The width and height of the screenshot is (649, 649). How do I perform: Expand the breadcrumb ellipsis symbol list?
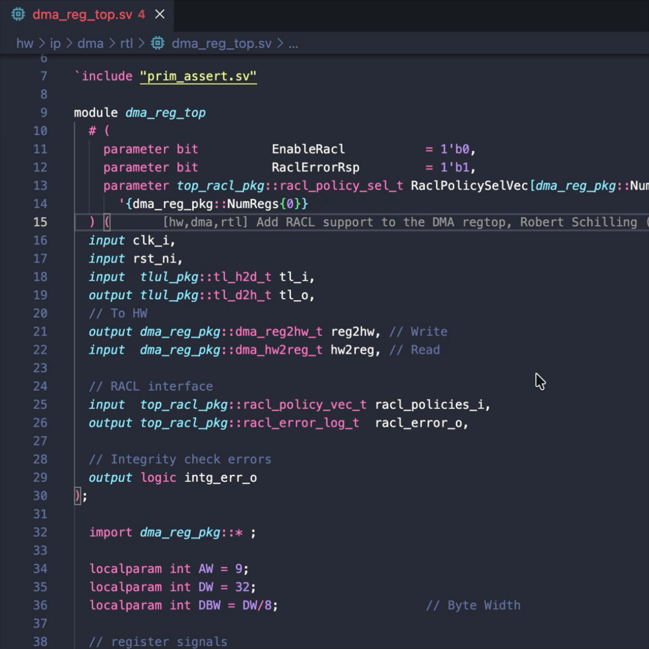(x=293, y=44)
